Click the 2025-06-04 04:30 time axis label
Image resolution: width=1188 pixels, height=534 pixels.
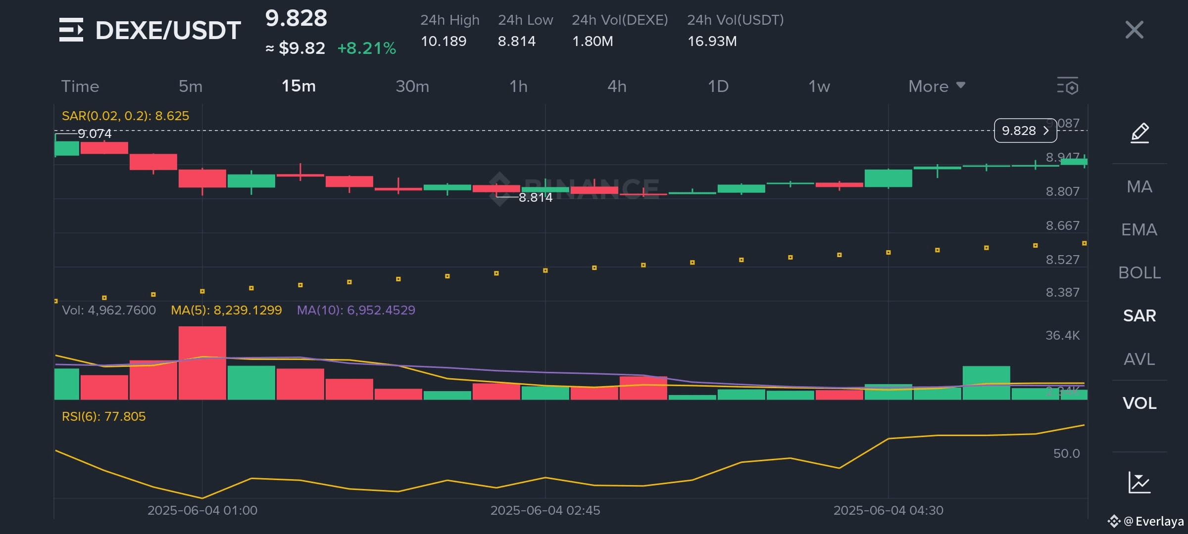click(x=888, y=510)
